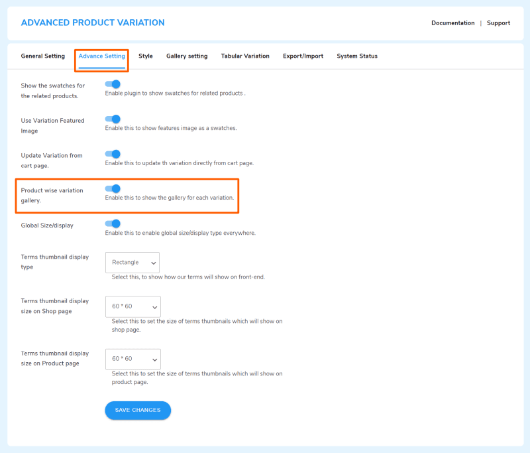The height and width of the screenshot is (453, 530).
Task: Toggle Use Variation Featured Image off
Action: (113, 119)
